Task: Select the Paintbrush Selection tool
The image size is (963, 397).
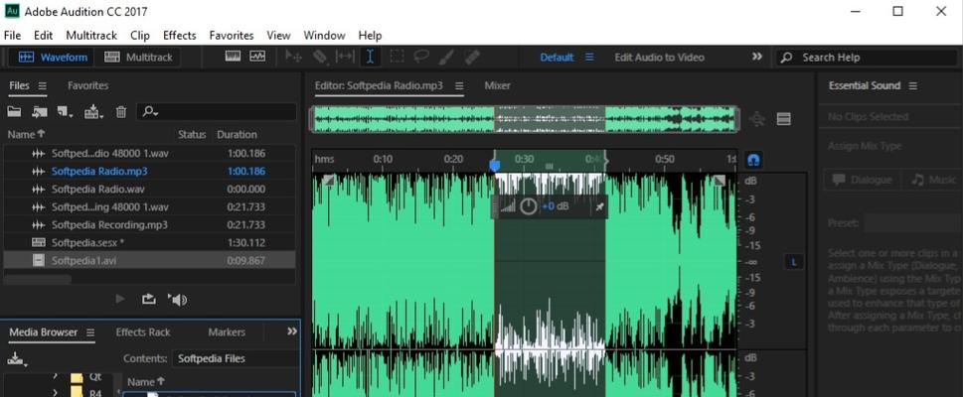Action: click(446, 57)
